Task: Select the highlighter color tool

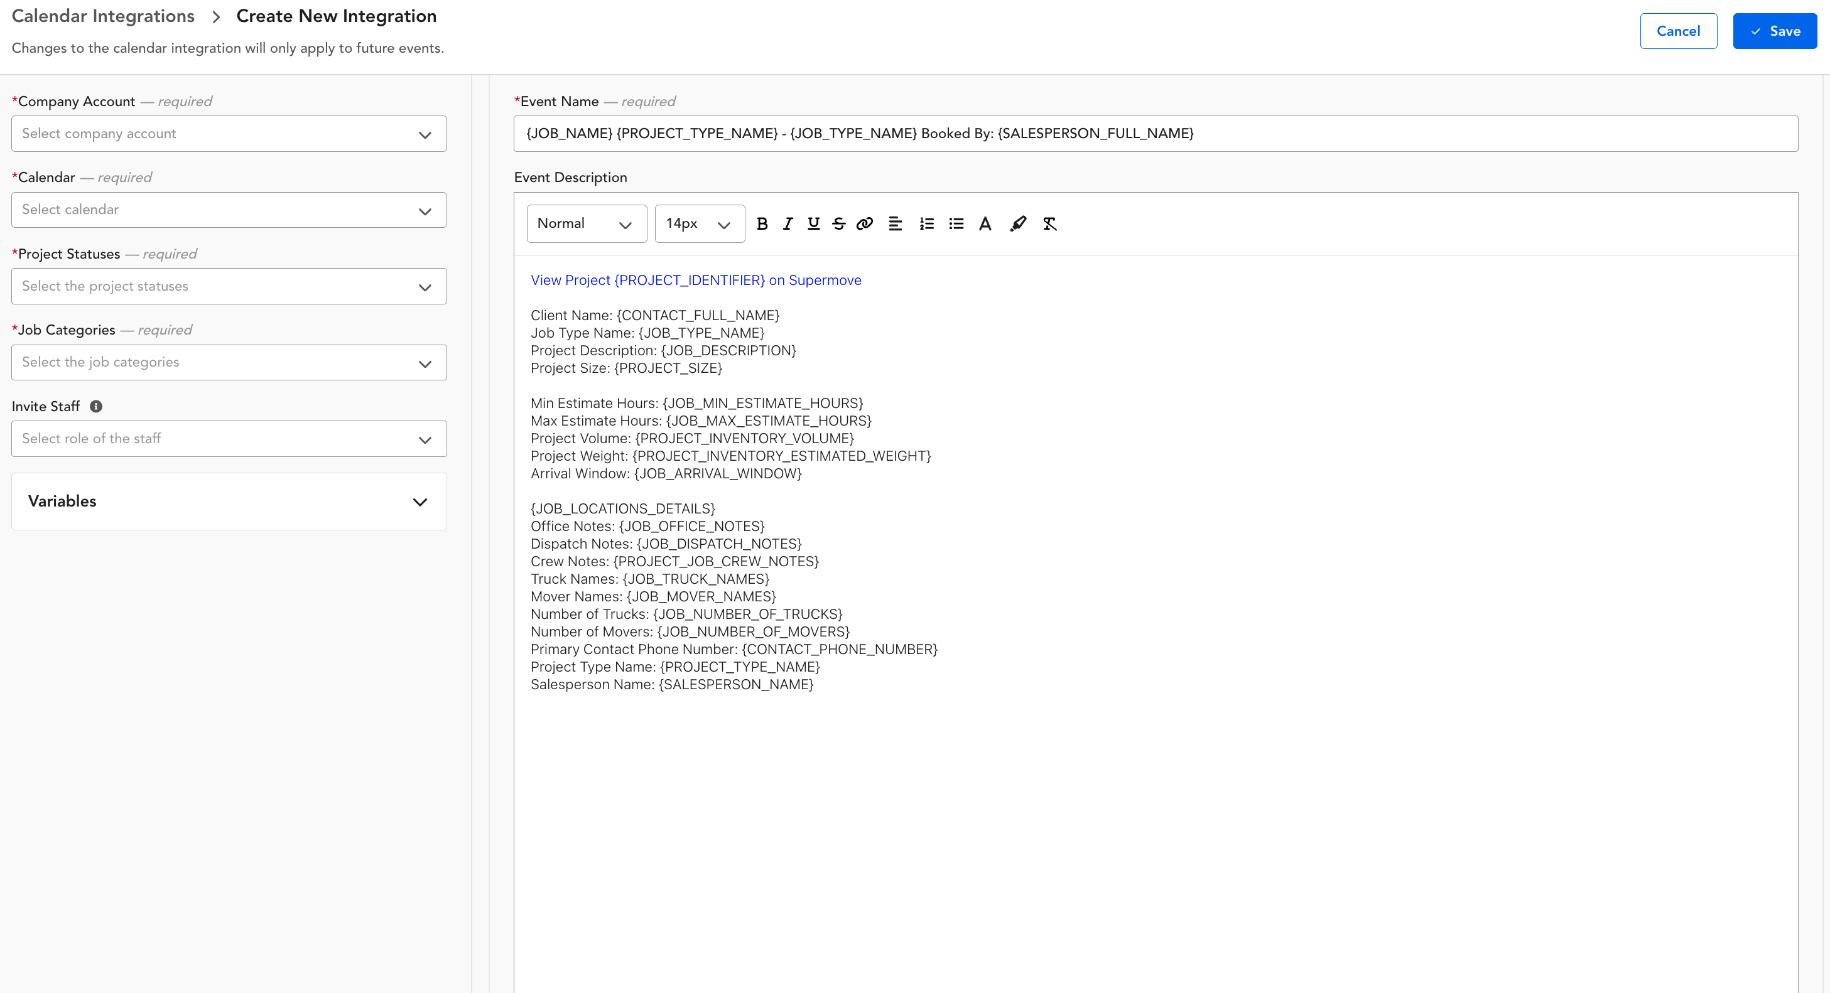Action: click(1018, 223)
